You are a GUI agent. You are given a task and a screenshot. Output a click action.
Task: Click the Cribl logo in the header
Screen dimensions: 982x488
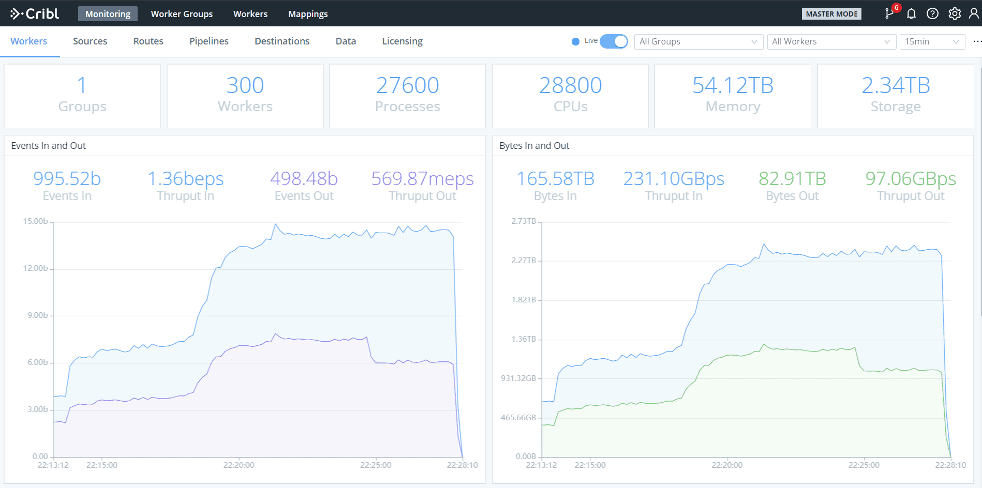(35, 14)
